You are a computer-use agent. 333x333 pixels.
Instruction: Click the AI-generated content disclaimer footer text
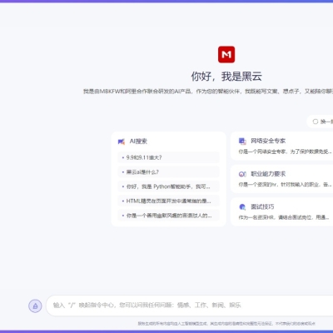pos(226,324)
